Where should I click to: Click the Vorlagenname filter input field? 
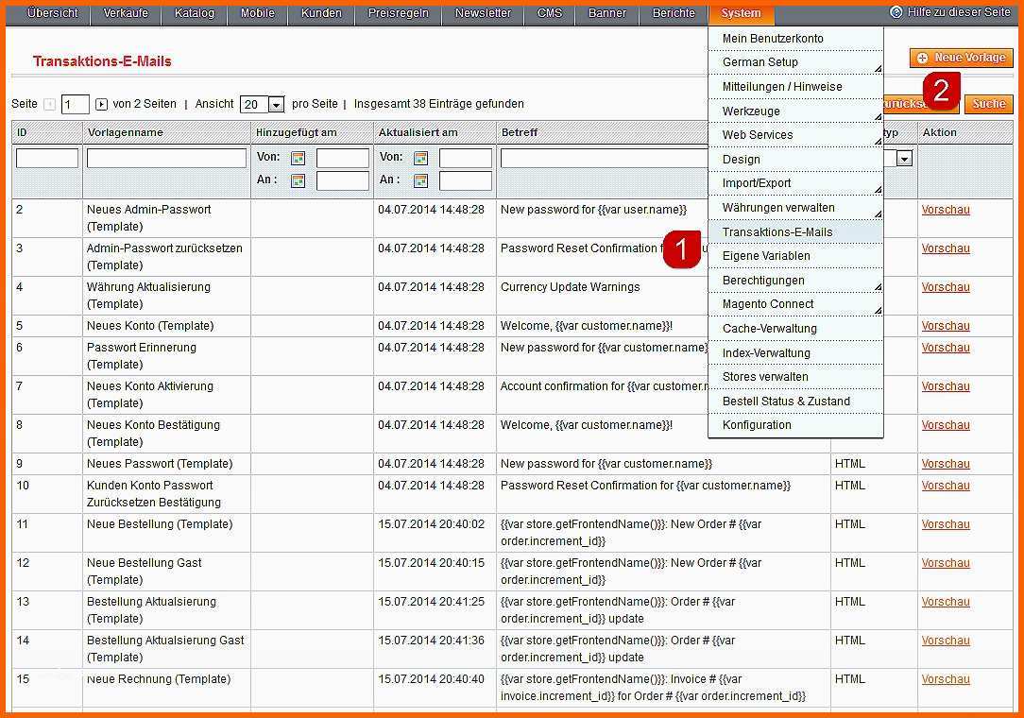pos(166,159)
